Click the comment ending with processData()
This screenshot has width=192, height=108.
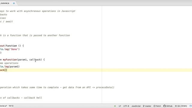[x=57, y=87]
